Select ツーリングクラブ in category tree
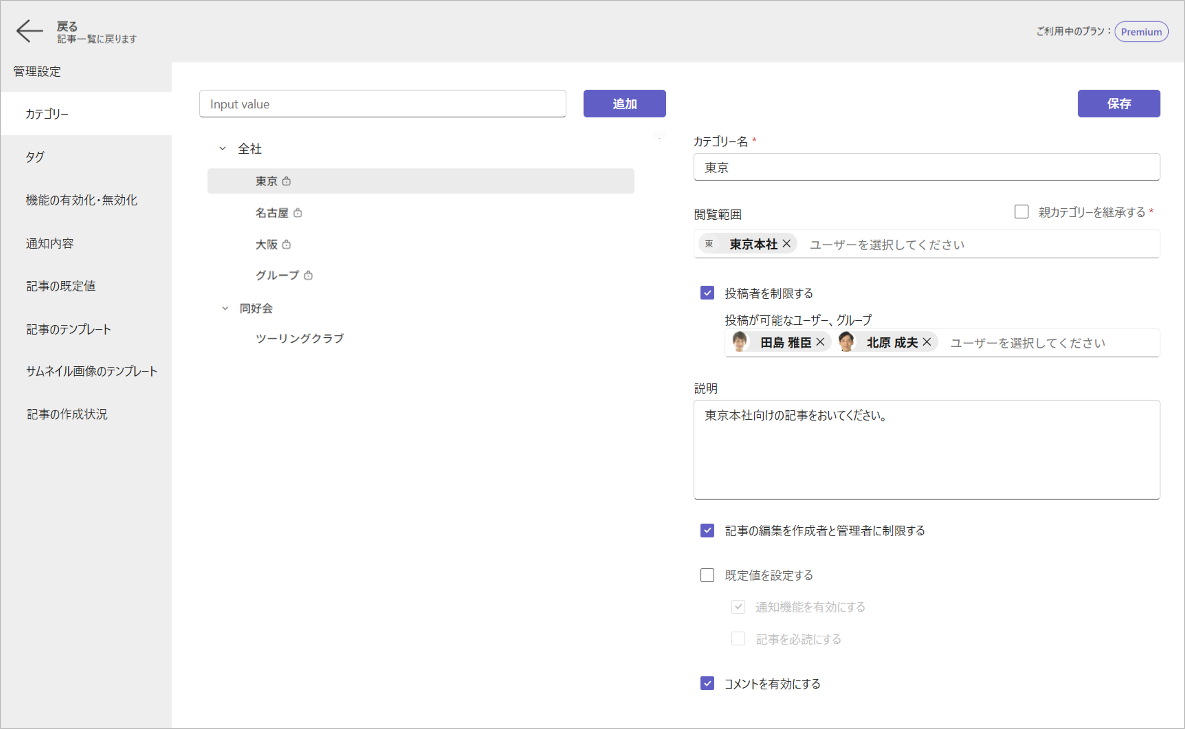This screenshot has width=1185, height=729. click(x=299, y=339)
